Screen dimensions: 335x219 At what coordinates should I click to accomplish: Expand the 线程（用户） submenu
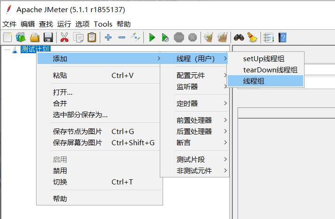point(194,58)
